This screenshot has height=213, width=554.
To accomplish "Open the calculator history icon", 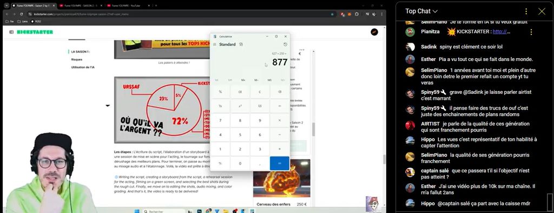I will click(285, 44).
